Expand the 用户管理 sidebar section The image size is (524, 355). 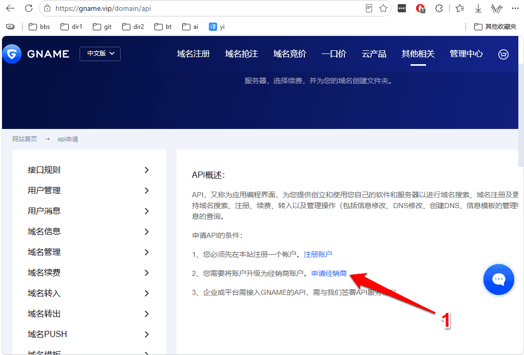[89, 191]
